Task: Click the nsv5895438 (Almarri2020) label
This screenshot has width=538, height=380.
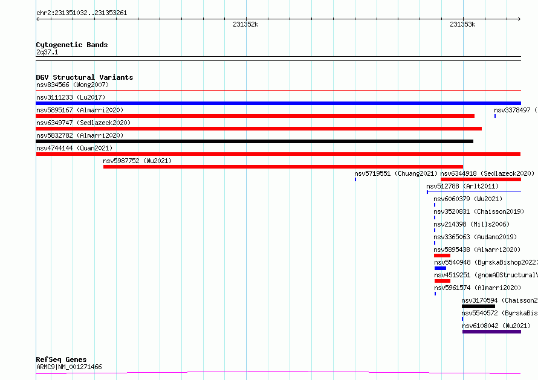Action: pos(477,250)
